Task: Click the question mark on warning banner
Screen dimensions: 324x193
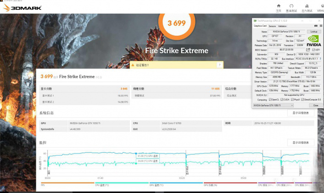Action: [219, 65]
